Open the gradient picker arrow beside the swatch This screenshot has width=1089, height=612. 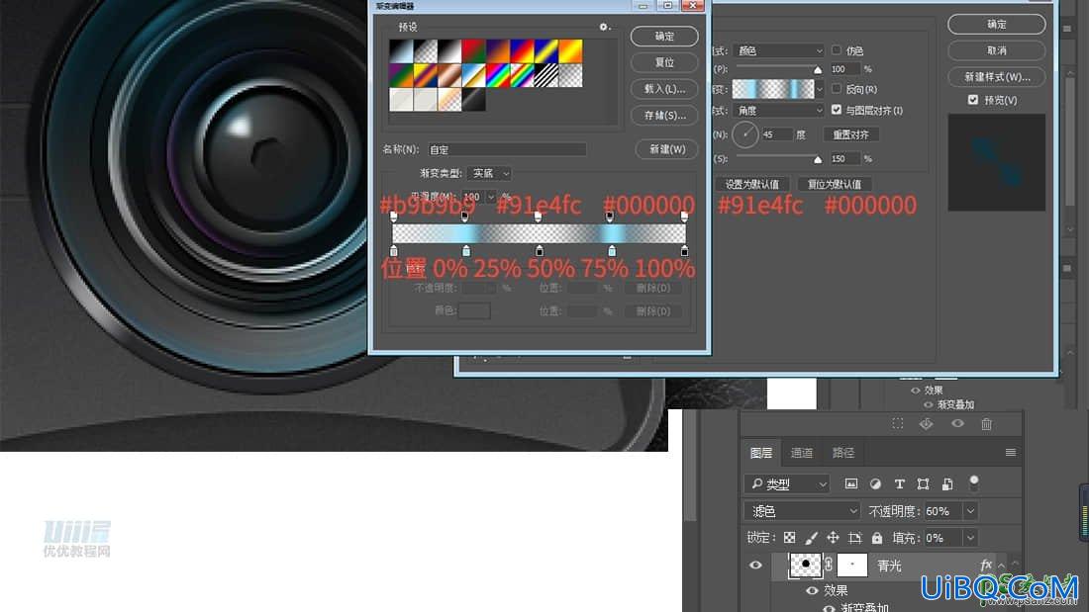(820, 89)
